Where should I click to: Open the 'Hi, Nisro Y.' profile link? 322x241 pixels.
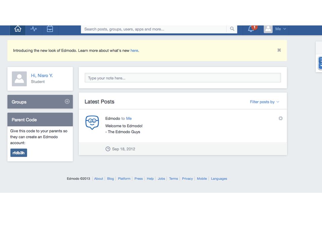click(x=42, y=75)
